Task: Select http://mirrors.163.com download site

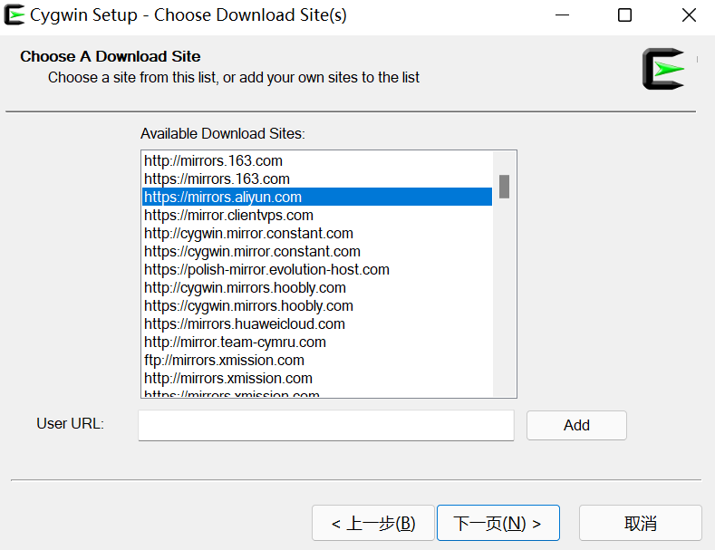Action: [317, 160]
